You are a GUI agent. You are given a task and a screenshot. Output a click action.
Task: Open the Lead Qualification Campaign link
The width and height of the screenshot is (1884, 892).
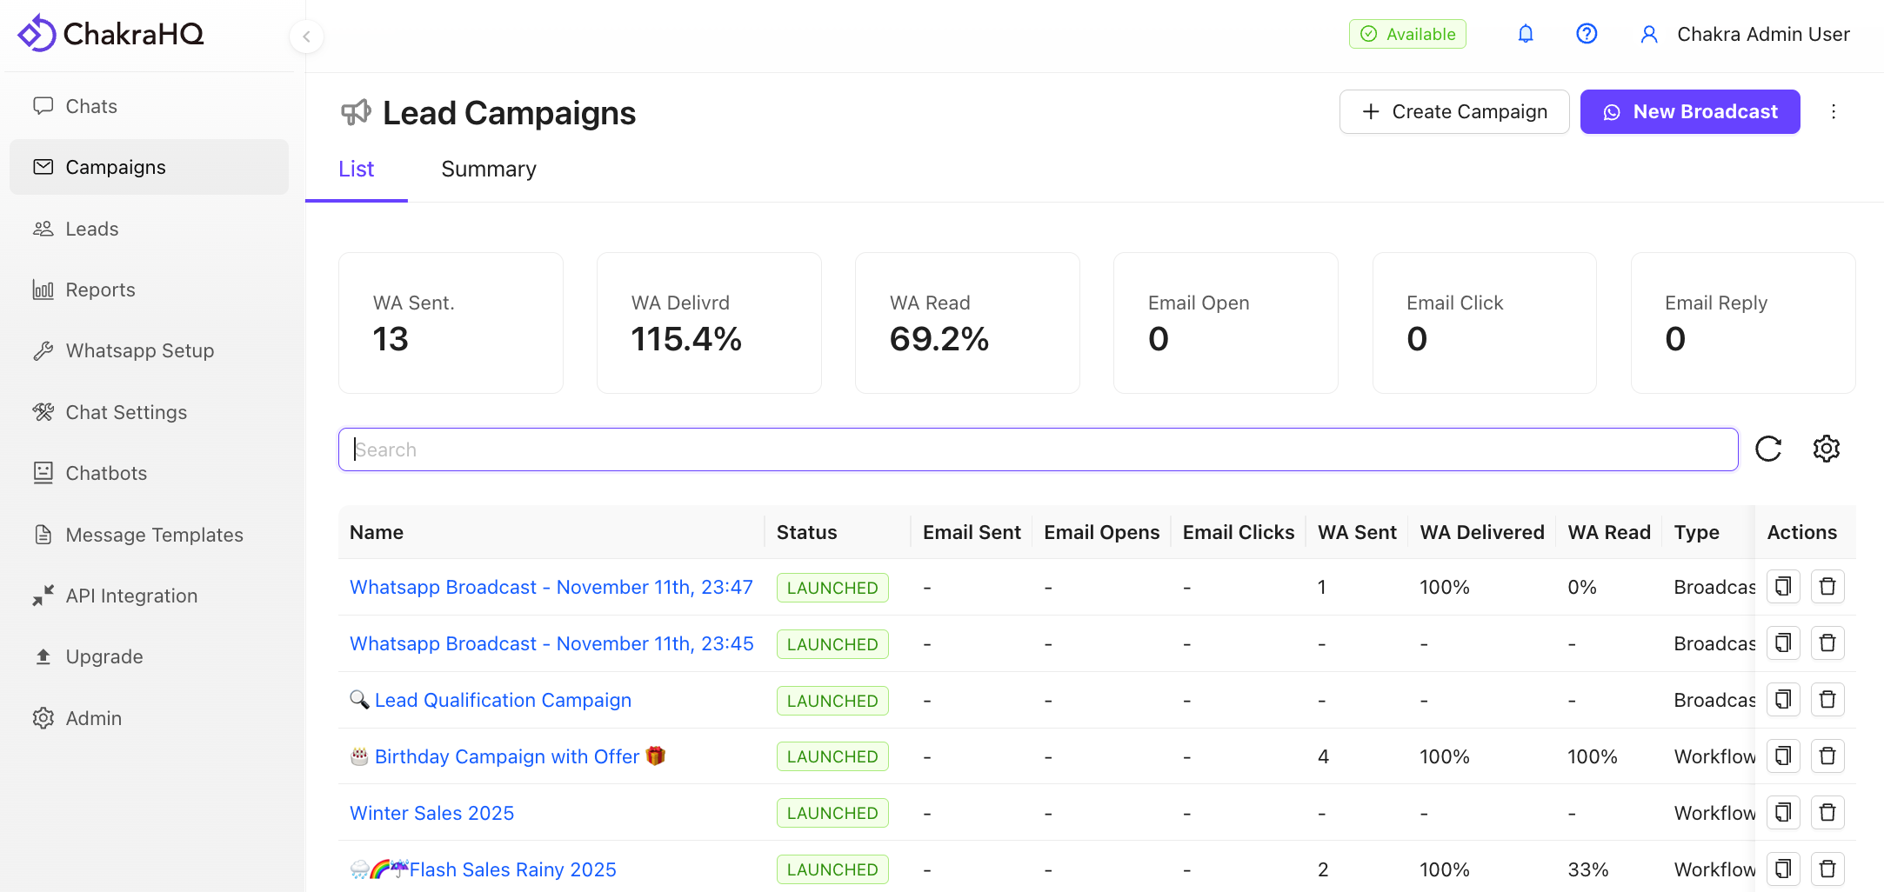[502, 700]
